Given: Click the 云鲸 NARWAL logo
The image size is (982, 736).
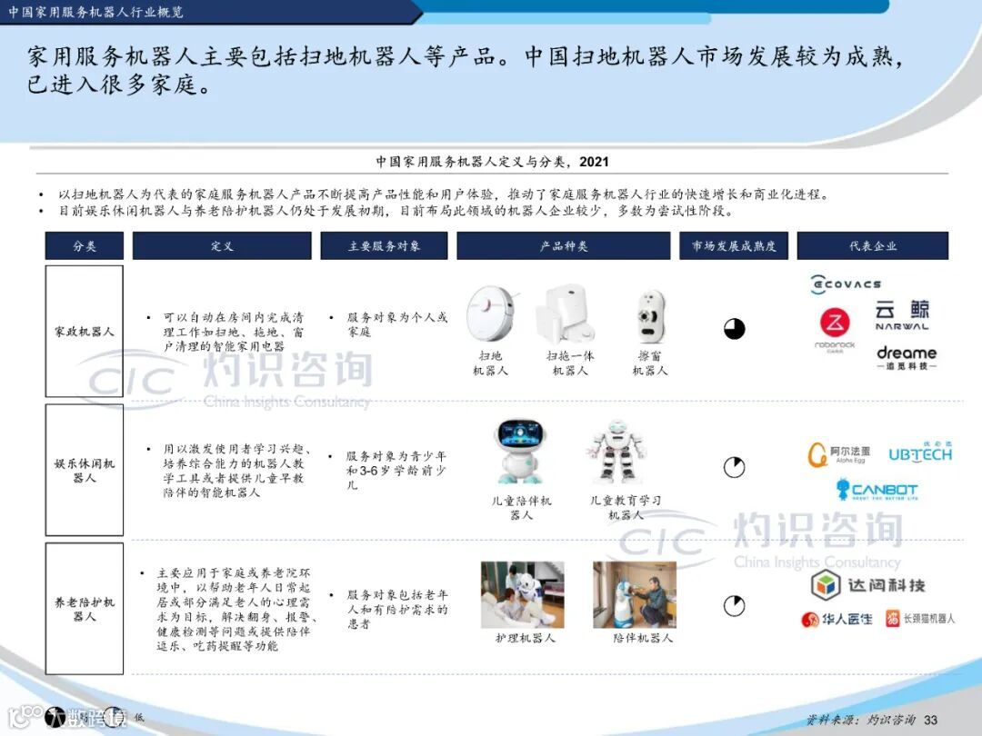Looking at the screenshot, I should coord(902,315).
